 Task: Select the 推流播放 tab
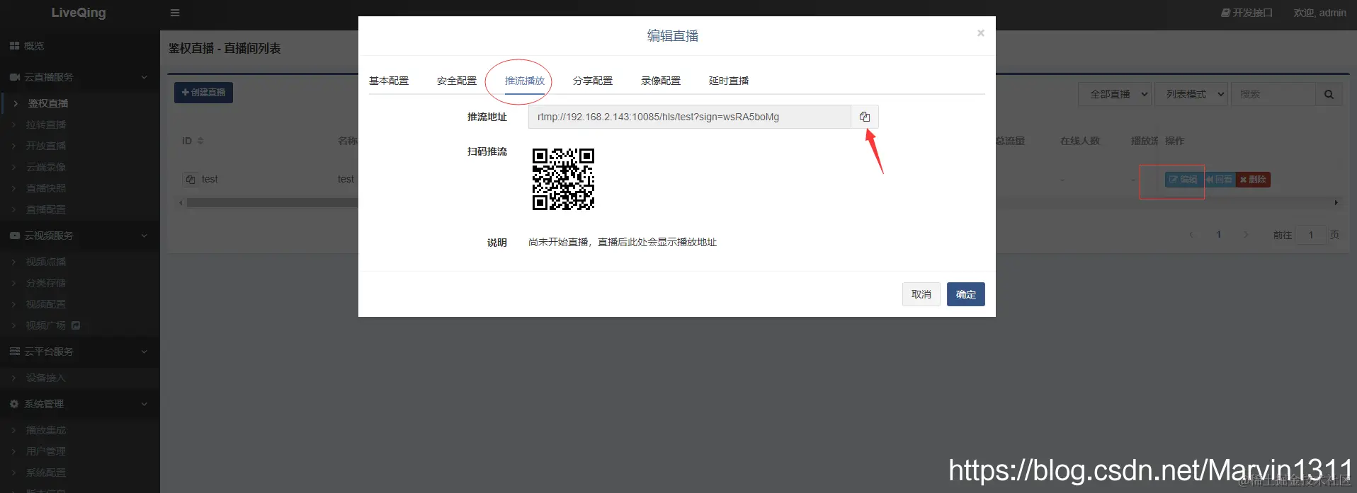click(525, 81)
